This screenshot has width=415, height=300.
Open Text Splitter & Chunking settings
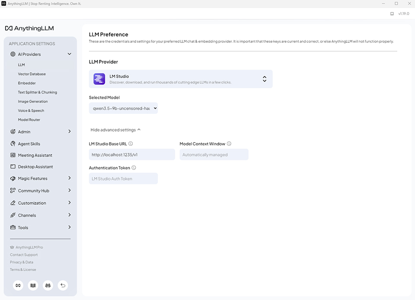click(x=38, y=92)
